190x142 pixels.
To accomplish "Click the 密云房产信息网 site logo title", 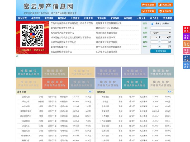I will click(48, 6).
